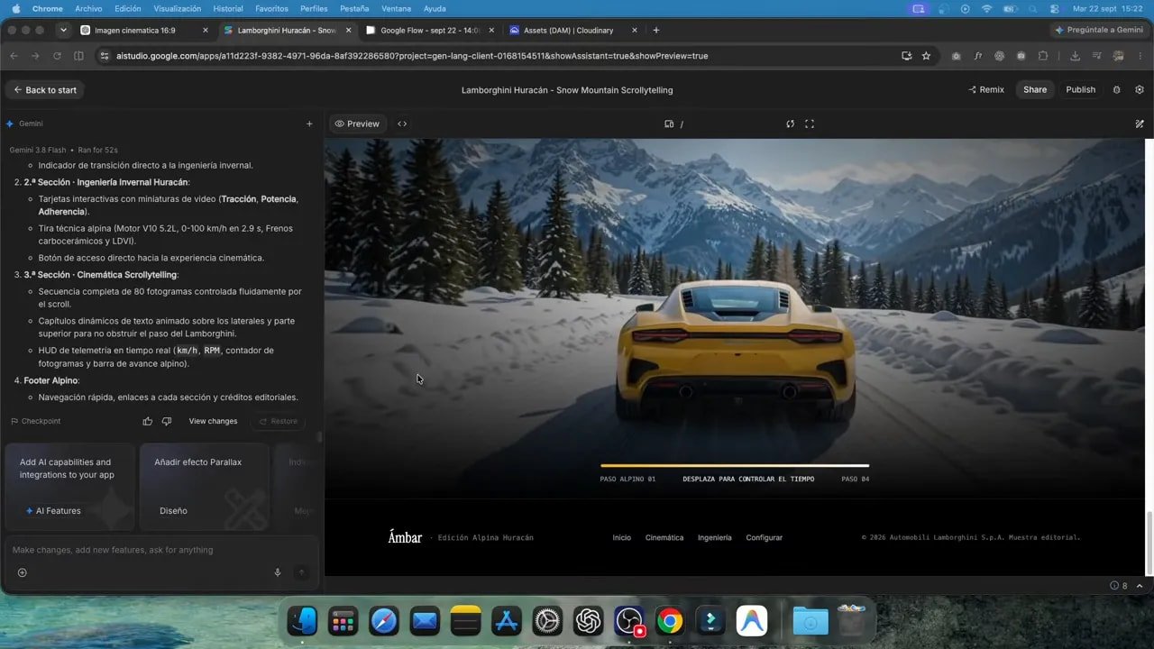Screen dimensions: 1154x649
Task: Open the Pestaña menu
Action: [354, 8]
